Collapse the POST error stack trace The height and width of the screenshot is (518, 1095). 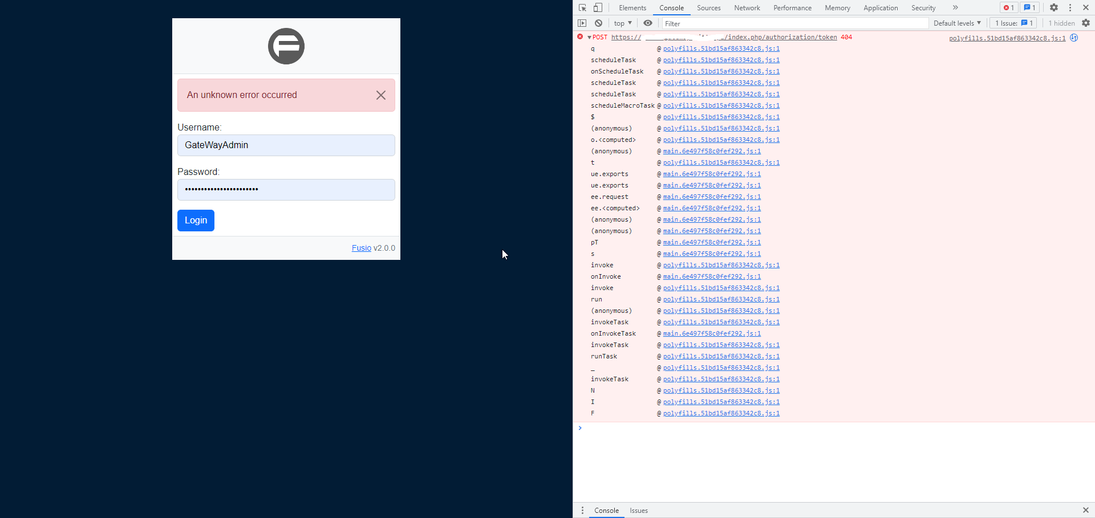[589, 38]
